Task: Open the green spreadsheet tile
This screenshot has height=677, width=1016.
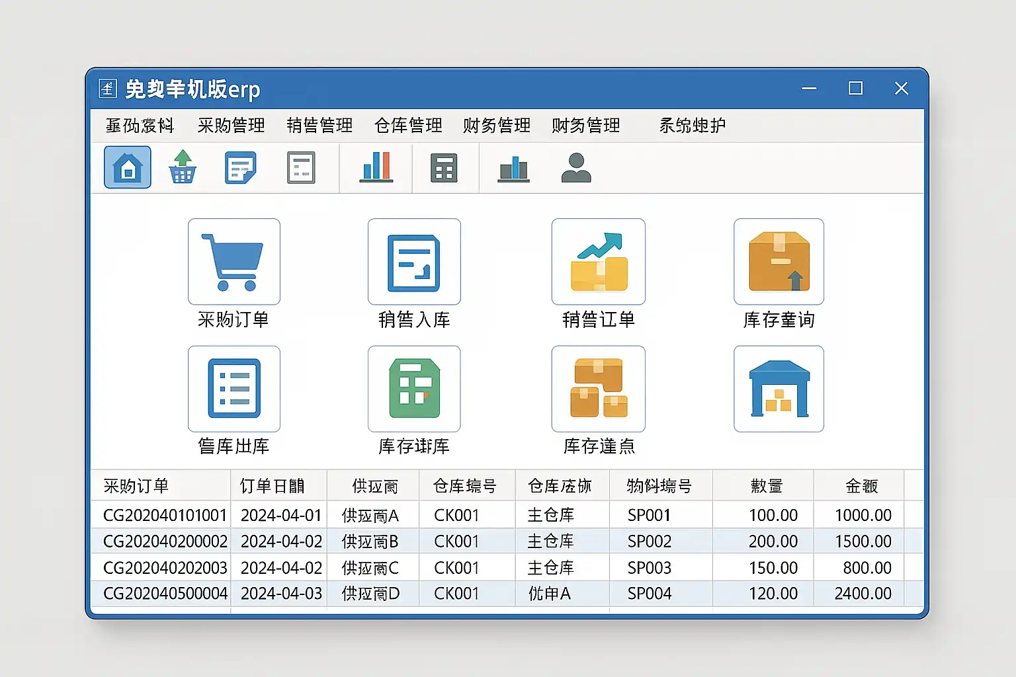Action: (414, 389)
